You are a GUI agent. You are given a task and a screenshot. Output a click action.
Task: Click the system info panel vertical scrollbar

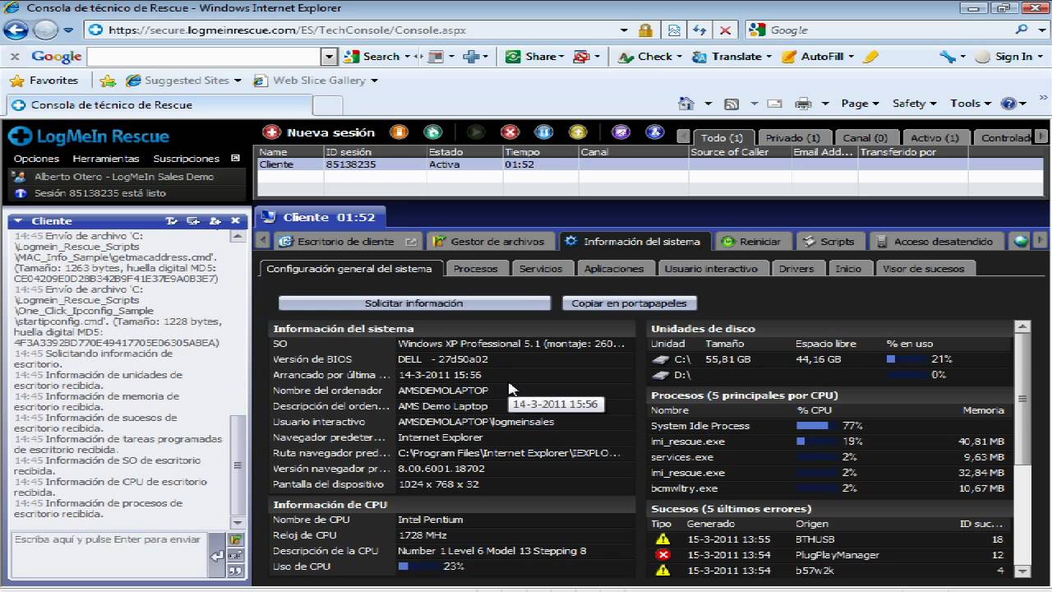(x=1022, y=449)
